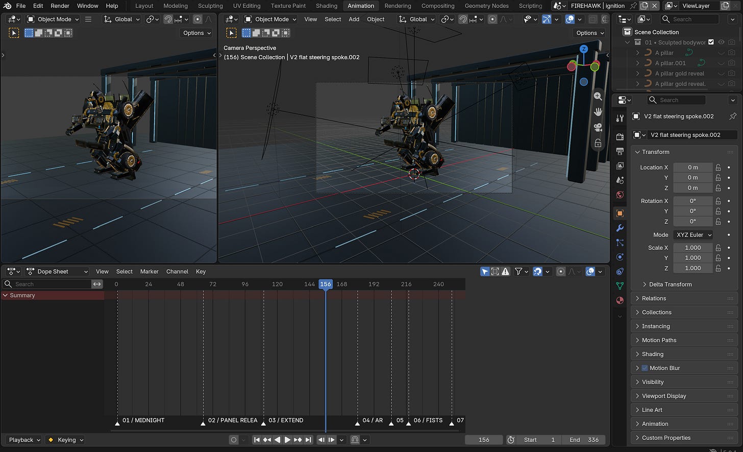Collapse the Summary channel row
Viewport: 743px width, 452px height.
[6, 295]
